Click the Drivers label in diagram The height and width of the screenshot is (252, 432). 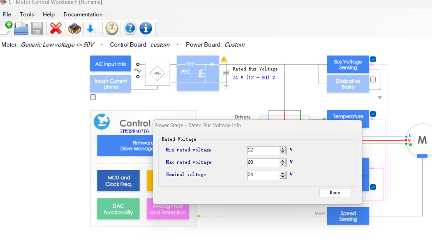(243, 117)
